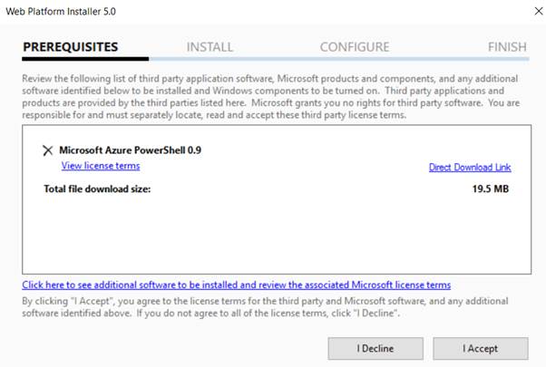The height and width of the screenshot is (367, 546).
Task: Jump to the FINISH step tab
Action: point(506,47)
